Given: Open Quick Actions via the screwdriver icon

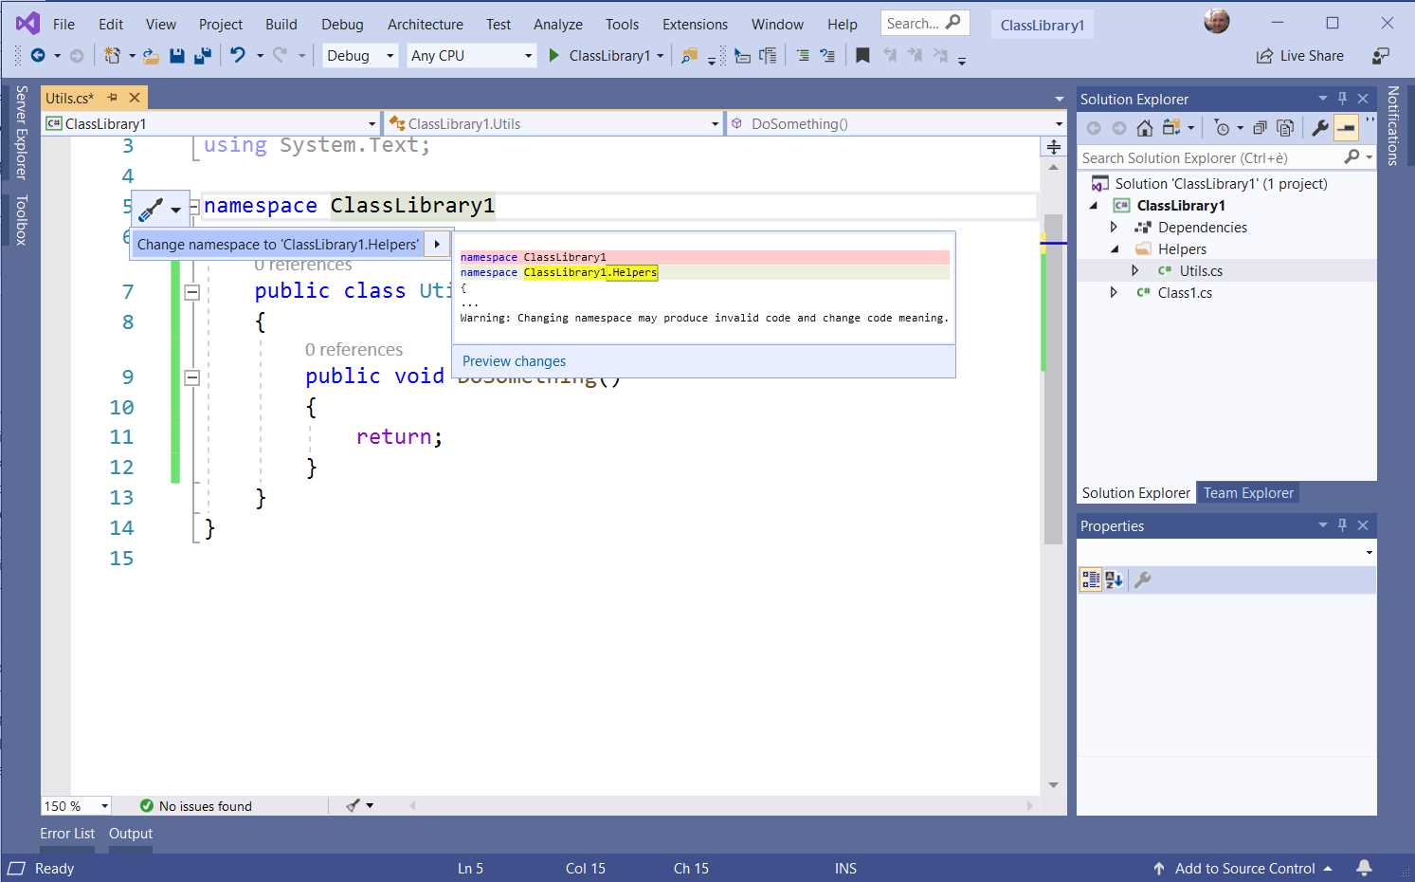Looking at the screenshot, I should [x=149, y=209].
